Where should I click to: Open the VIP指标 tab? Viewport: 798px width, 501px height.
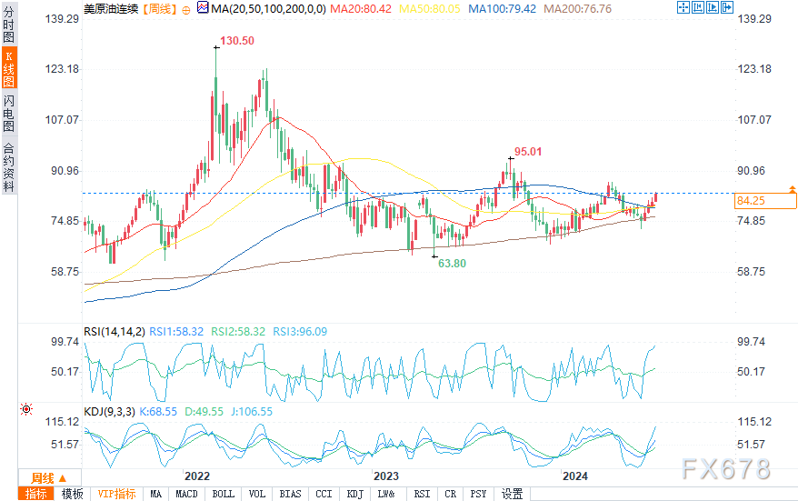(116, 494)
